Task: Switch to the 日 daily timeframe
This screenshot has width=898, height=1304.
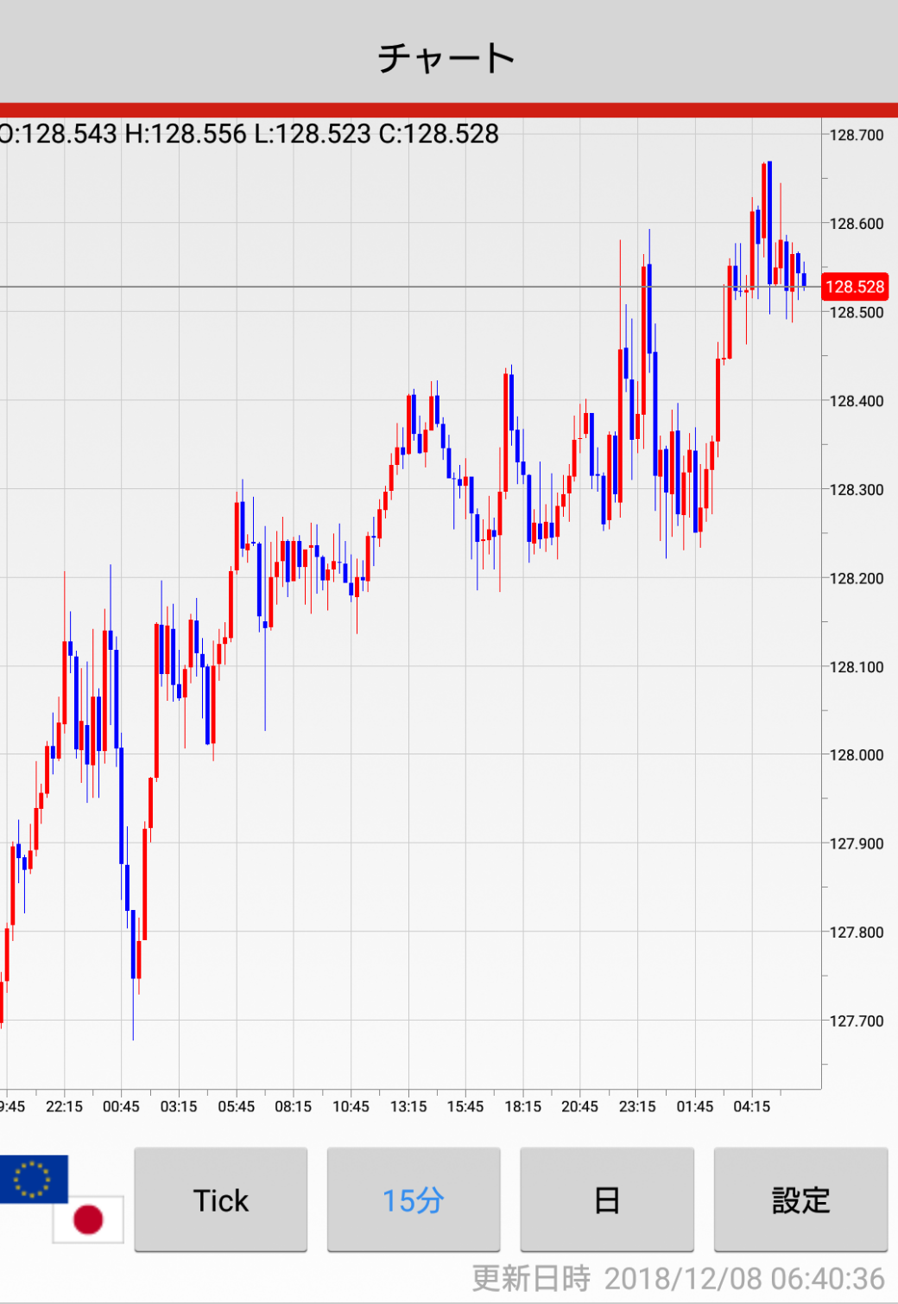Action: 607,1199
